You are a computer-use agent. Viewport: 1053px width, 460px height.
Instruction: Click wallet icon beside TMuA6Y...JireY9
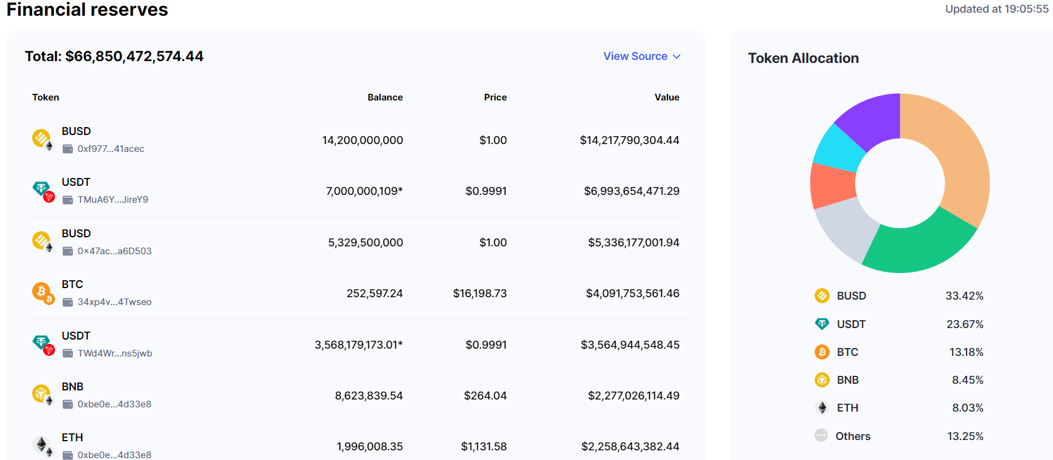68,200
